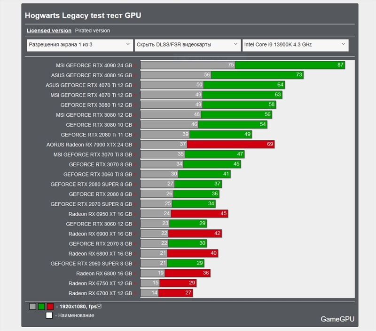Remove Radeon RX 6750 XT row via x
The width and height of the screenshot is (376, 331).
[135, 283]
